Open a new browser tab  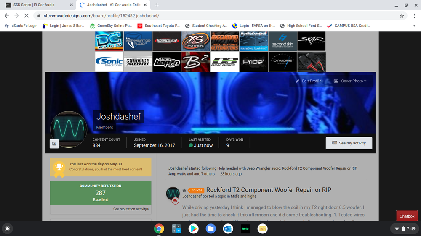coord(157,5)
